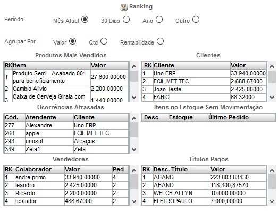Viewport: 278px width, 211px height.
Task: Click down arrow of Clientes table scrollbar
Action: [x=272, y=97]
